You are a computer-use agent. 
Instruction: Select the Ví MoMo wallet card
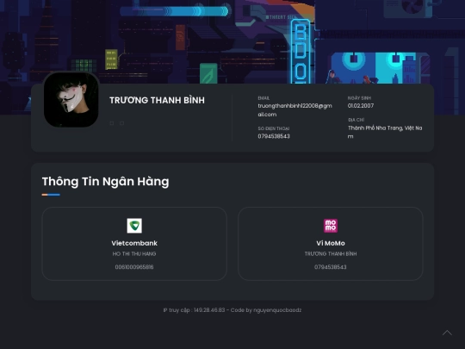331,244
